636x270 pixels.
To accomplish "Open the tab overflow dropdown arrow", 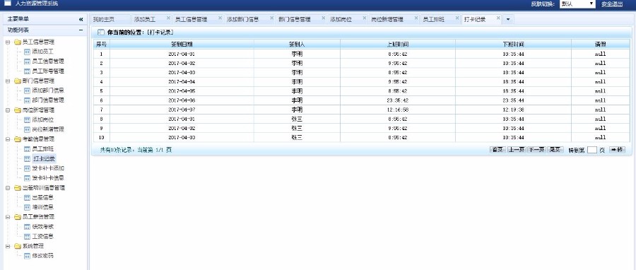I will point(508,19).
